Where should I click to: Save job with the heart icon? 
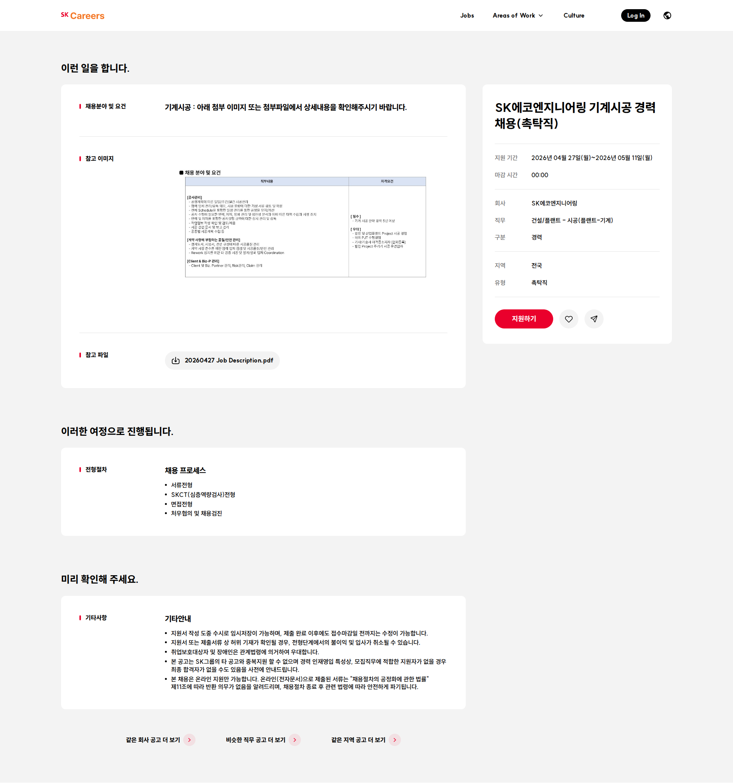[x=568, y=319]
